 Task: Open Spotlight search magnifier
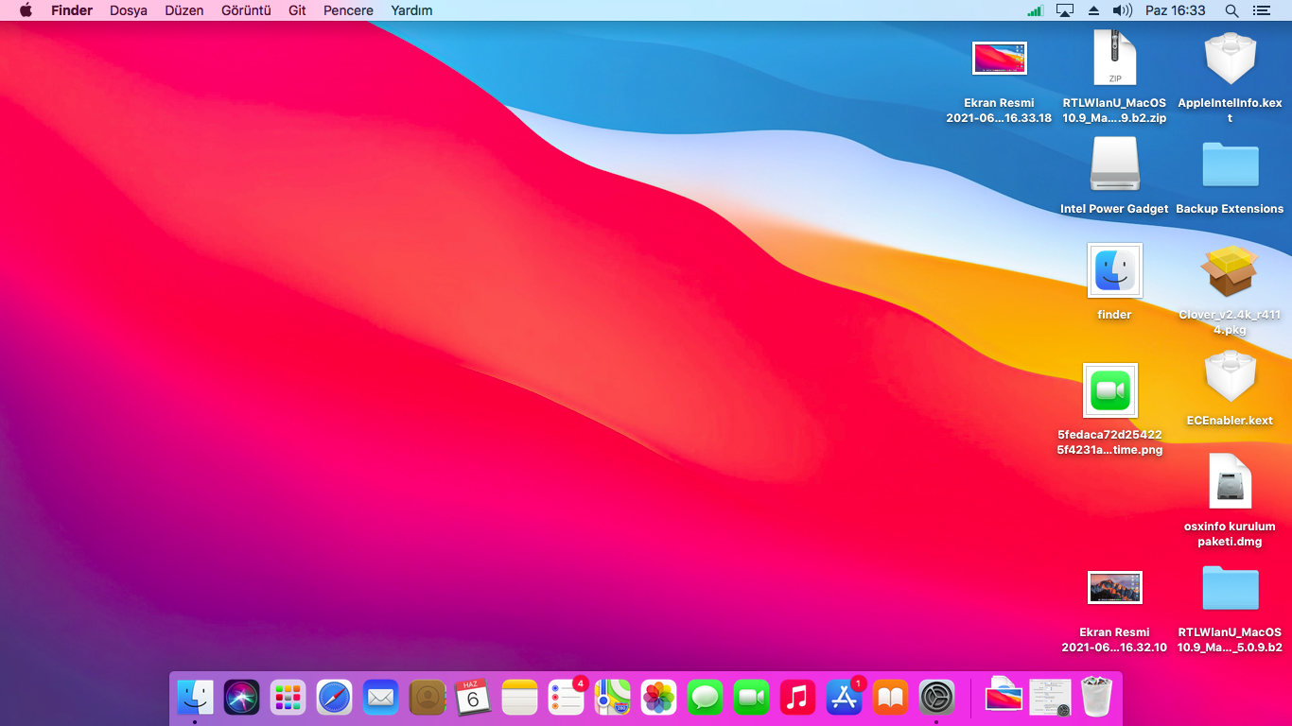(x=1231, y=10)
